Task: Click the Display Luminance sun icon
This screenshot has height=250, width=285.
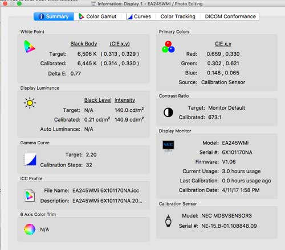Action: (x=30, y=103)
